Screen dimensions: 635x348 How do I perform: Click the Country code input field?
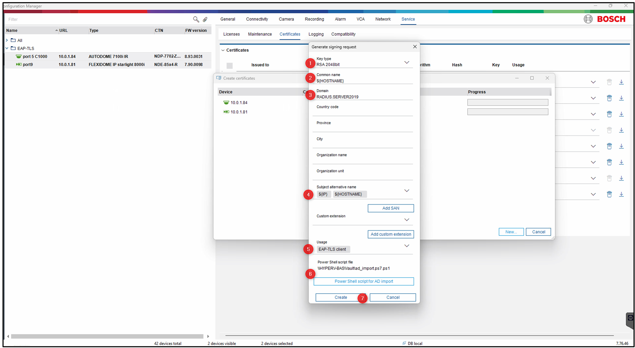[363, 112]
